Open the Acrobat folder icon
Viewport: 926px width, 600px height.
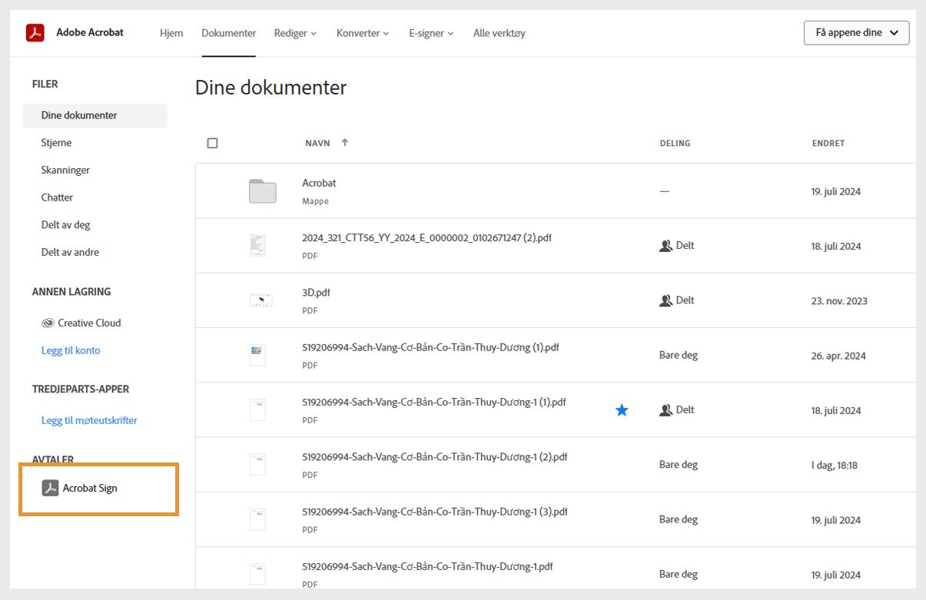pos(262,191)
